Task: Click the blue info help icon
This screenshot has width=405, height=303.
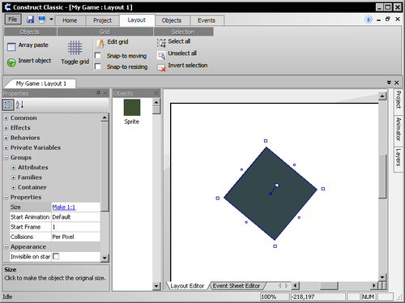Action: 369,19
